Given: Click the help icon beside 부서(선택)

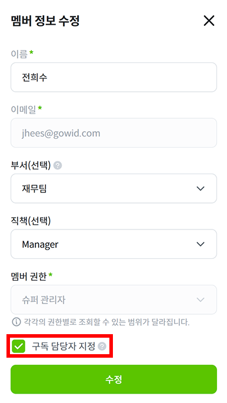Looking at the screenshot, I should click(58, 165).
